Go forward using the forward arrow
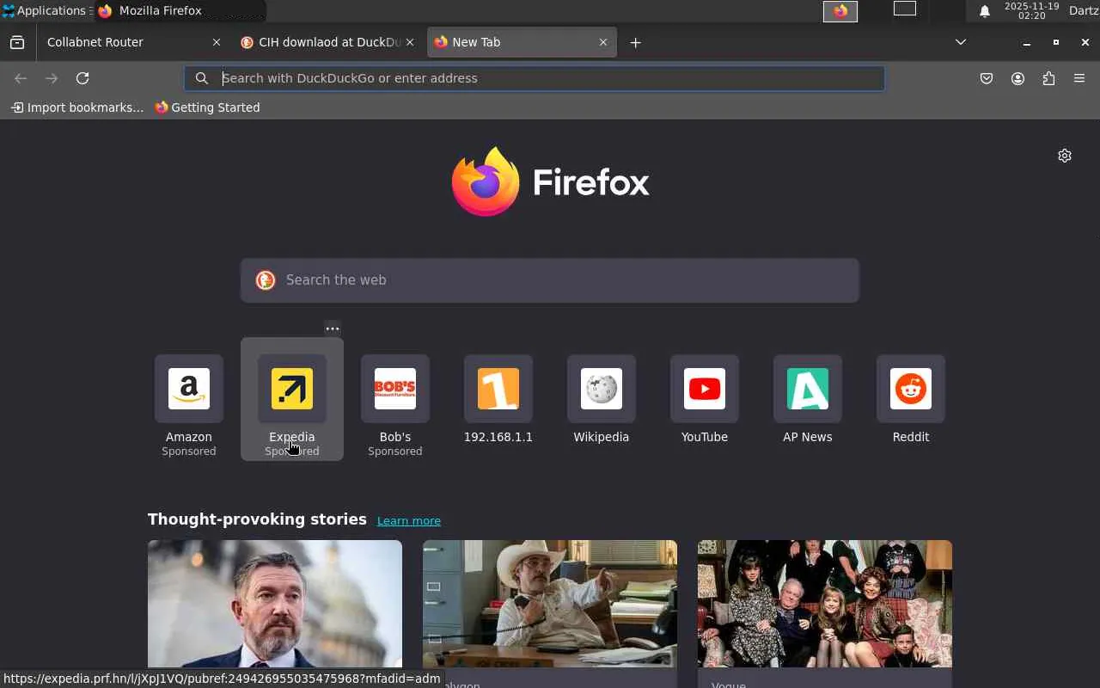The image size is (1100, 688). click(x=52, y=78)
